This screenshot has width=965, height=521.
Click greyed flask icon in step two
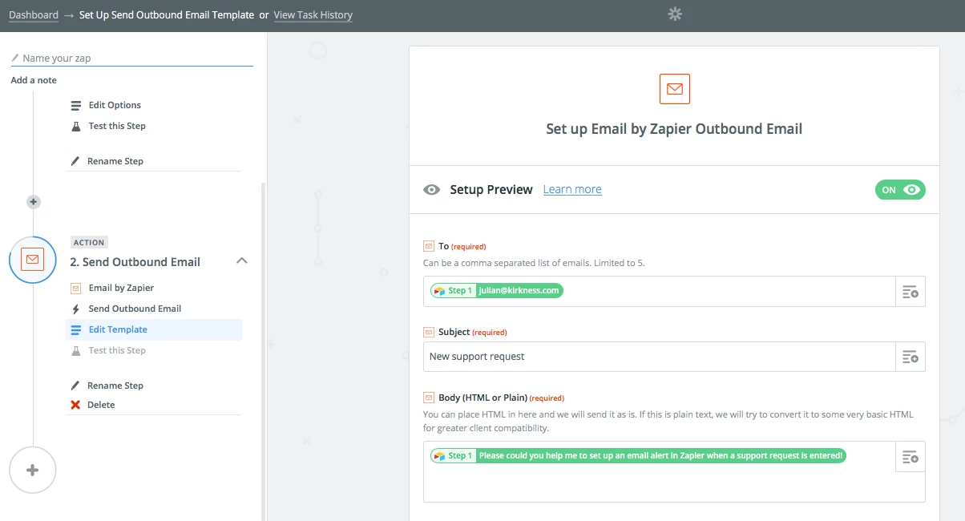click(76, 350)
